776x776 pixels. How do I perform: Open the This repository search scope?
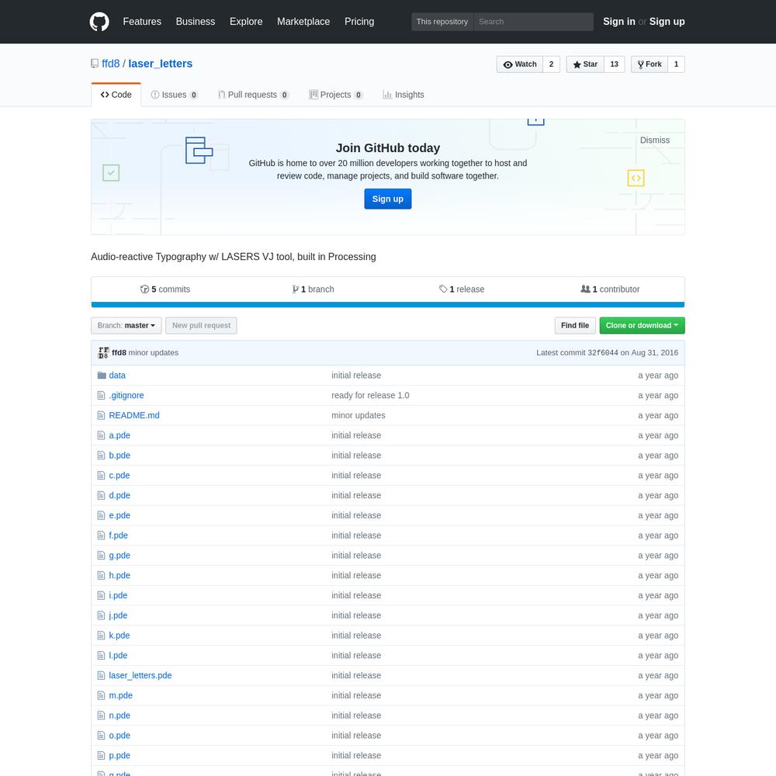tap(442, 22)
